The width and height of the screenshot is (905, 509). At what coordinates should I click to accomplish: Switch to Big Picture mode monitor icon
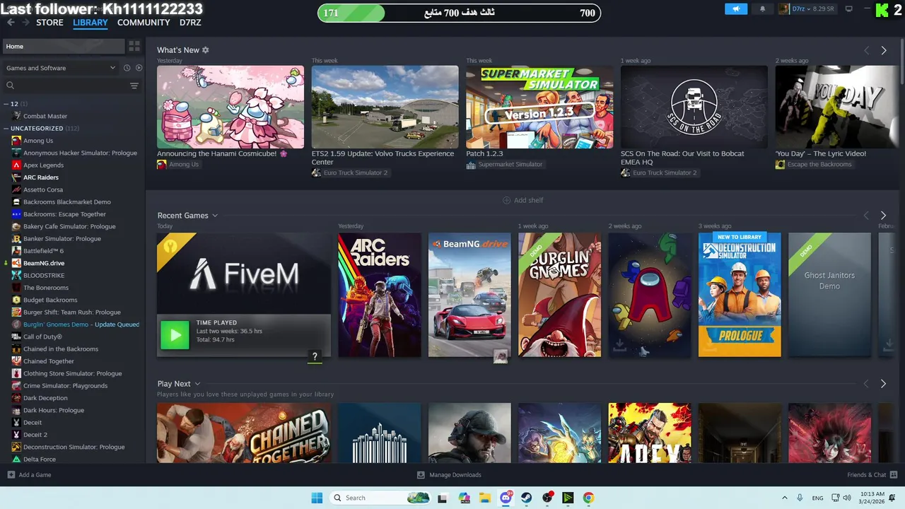pyautogui.click(x=849, y=9)
